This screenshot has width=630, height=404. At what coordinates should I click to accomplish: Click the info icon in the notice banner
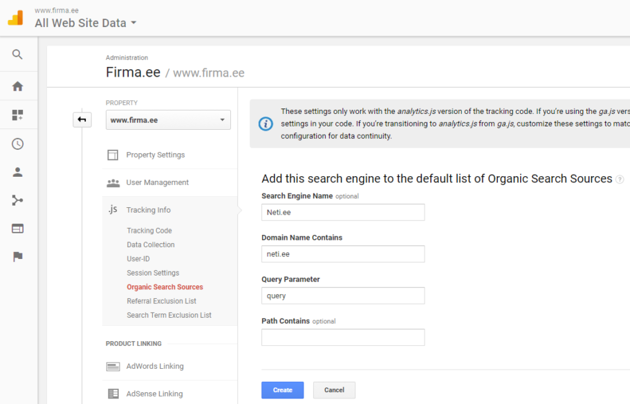pyautogui.click(x=266, y=124)
